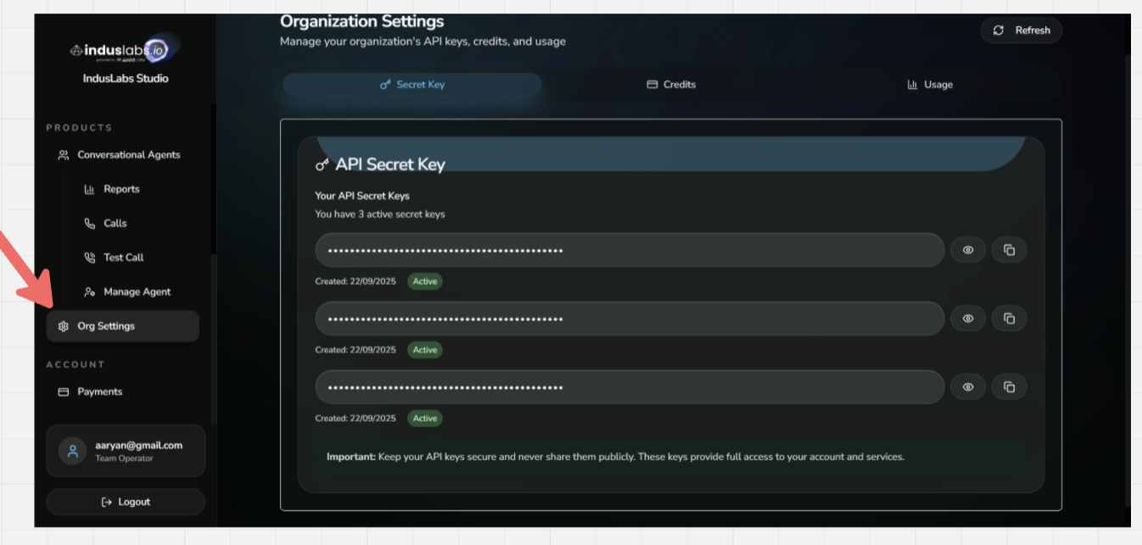This screenshot has height=545, width=1142.
Task: Open the Payments page
Action: pos(99,392)
